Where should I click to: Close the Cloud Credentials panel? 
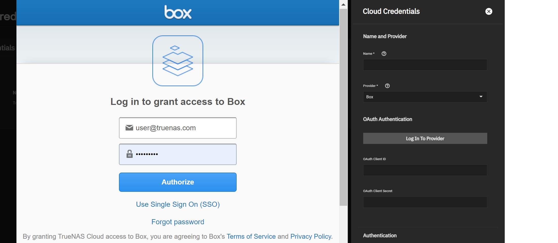click(x=489, y=11)
